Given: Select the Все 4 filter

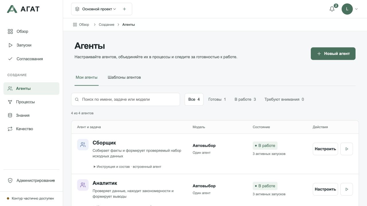Looking at the screenshot, I should click(194, 99).
